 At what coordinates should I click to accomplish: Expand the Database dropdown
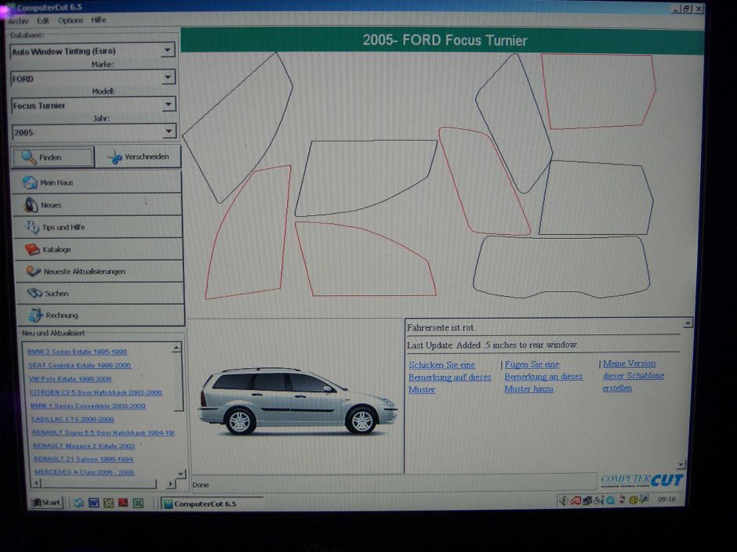pyautogui.click(x=168, y=51)
